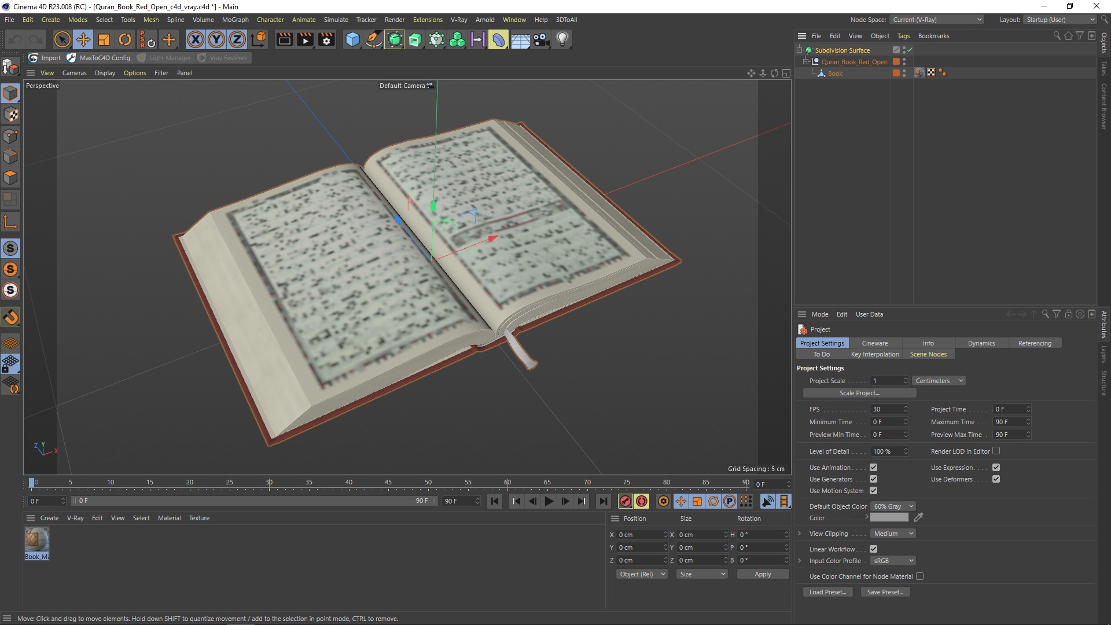
Task: Click the Default Object Color swatch
Action: click(x=889, y=517)
